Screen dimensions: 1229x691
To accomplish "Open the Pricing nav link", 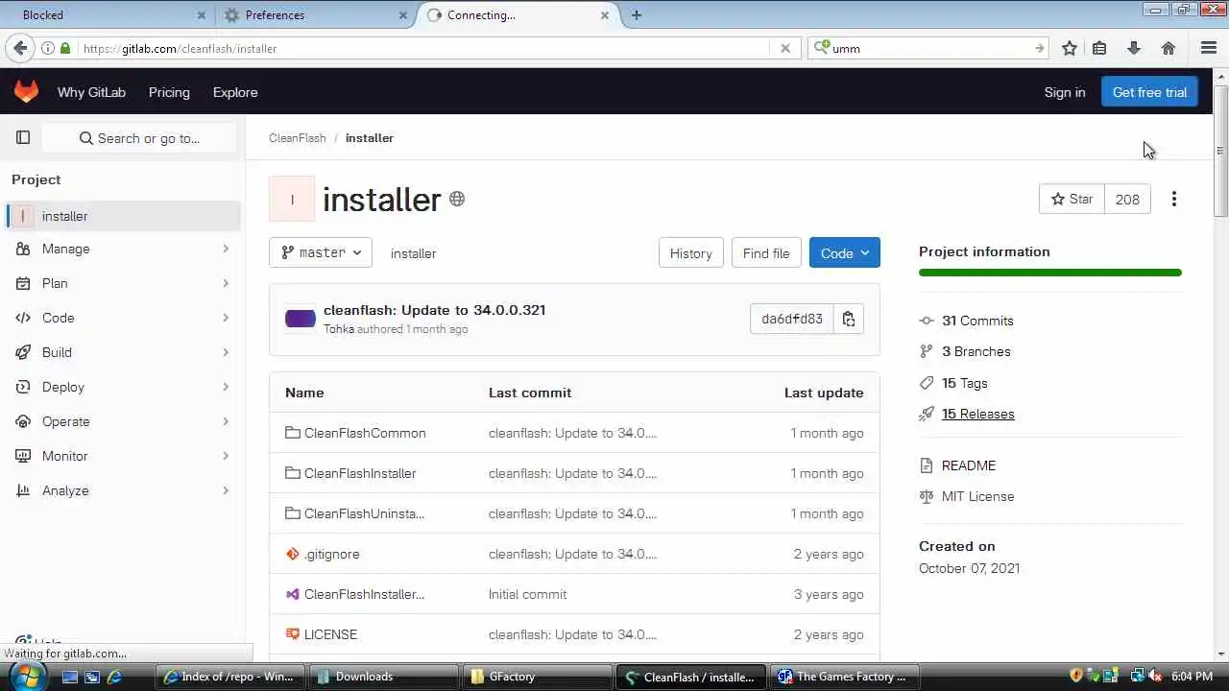I will pyautogui.click(x=169, y=92).
